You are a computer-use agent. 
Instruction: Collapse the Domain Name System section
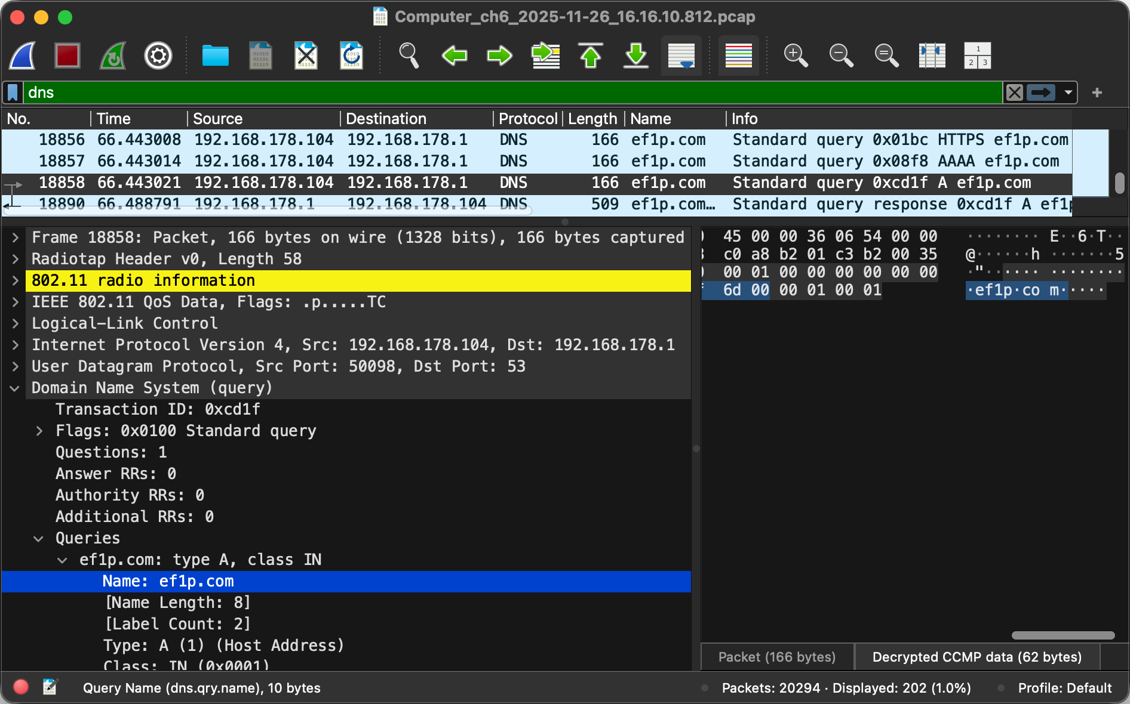16,388
